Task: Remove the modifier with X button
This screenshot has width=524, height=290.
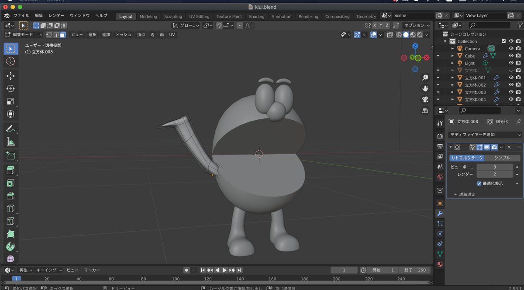Action: (509, 147)
